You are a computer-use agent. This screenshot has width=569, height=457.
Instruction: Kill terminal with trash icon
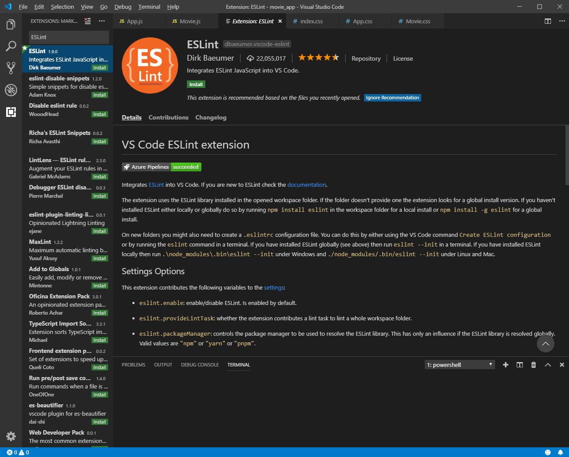[x=534, y=365]
